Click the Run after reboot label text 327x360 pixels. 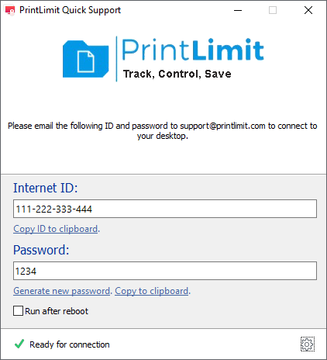pos(57,311)
